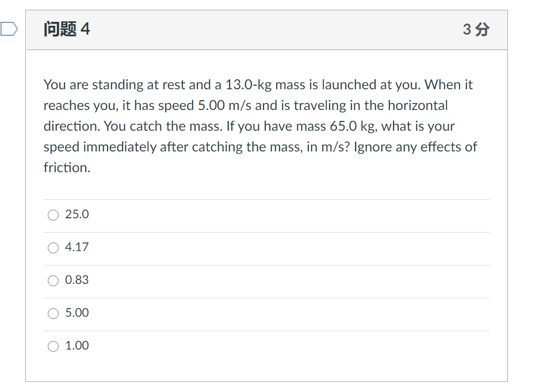Select the radio button for answer 25.0

[x=53, y=214]
